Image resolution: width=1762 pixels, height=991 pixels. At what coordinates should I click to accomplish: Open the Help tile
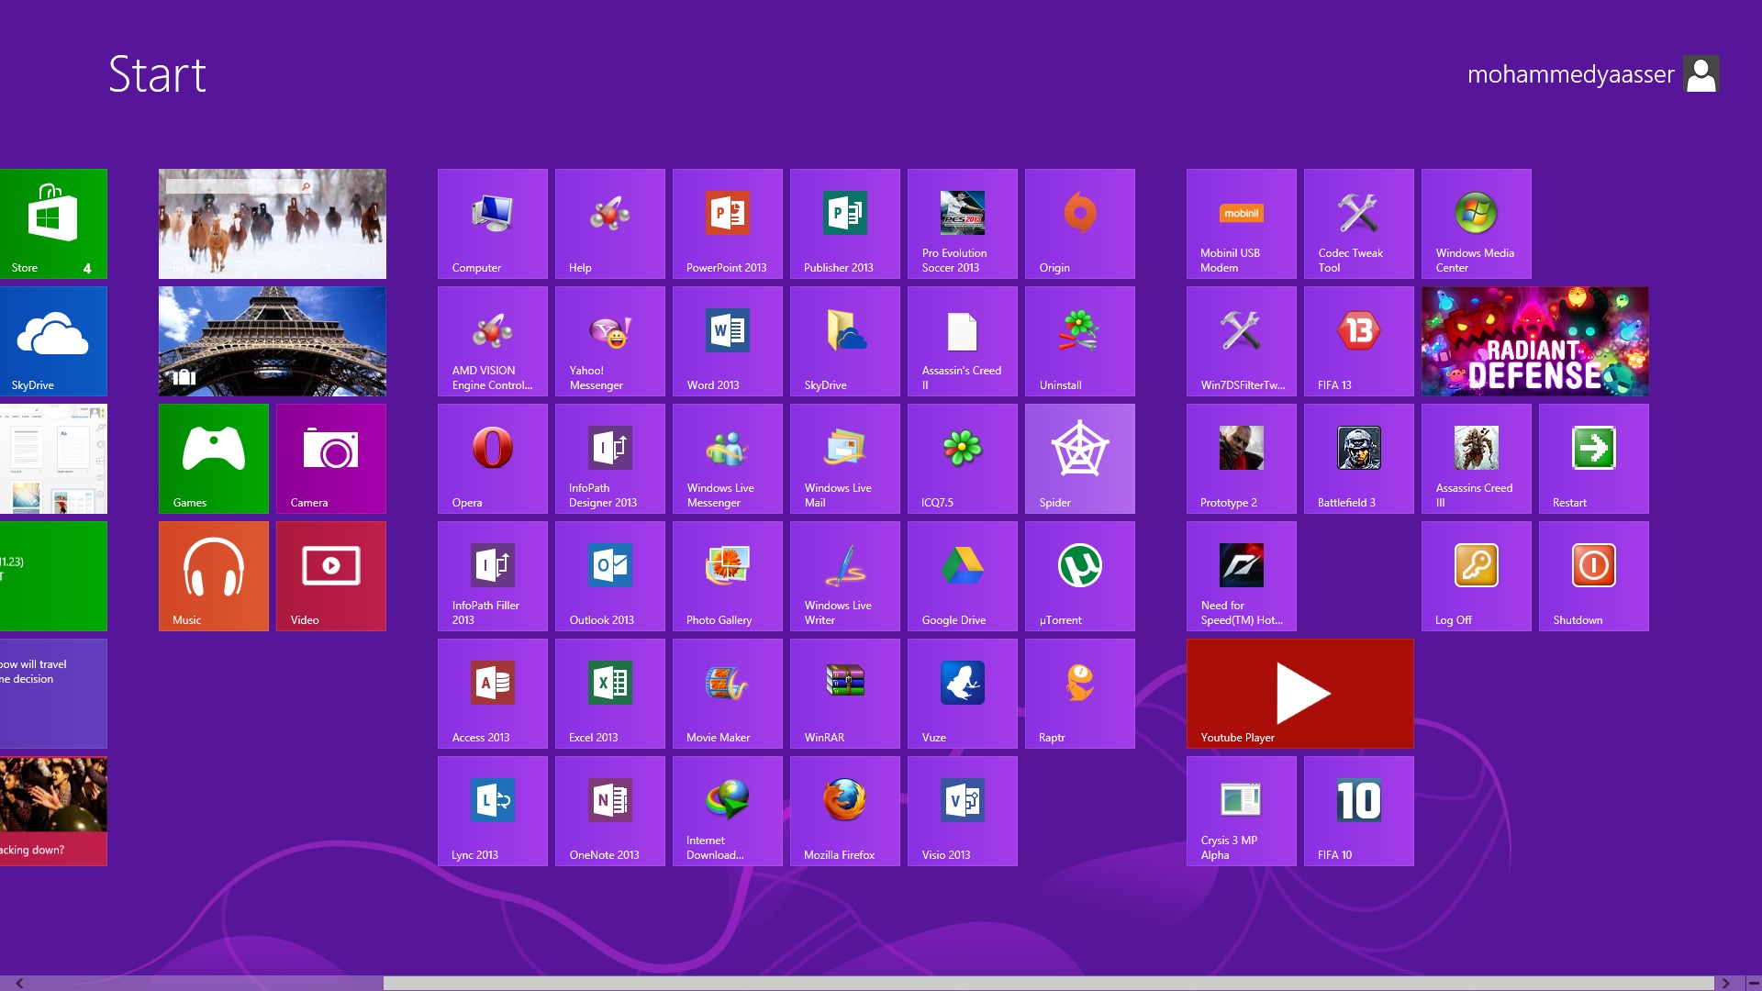610,224
